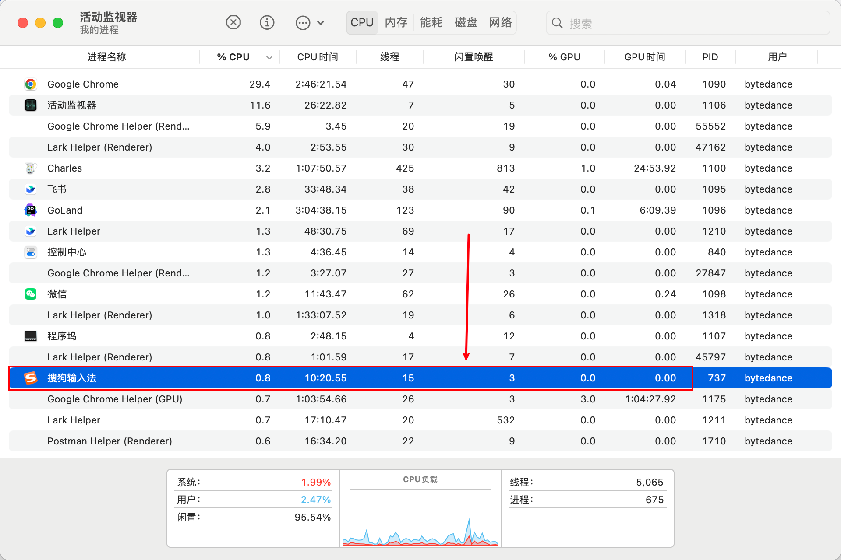Click the 控制中心 process icon
Image resolution: width=841 pixels, height=560 pixels.
[31, 252]
